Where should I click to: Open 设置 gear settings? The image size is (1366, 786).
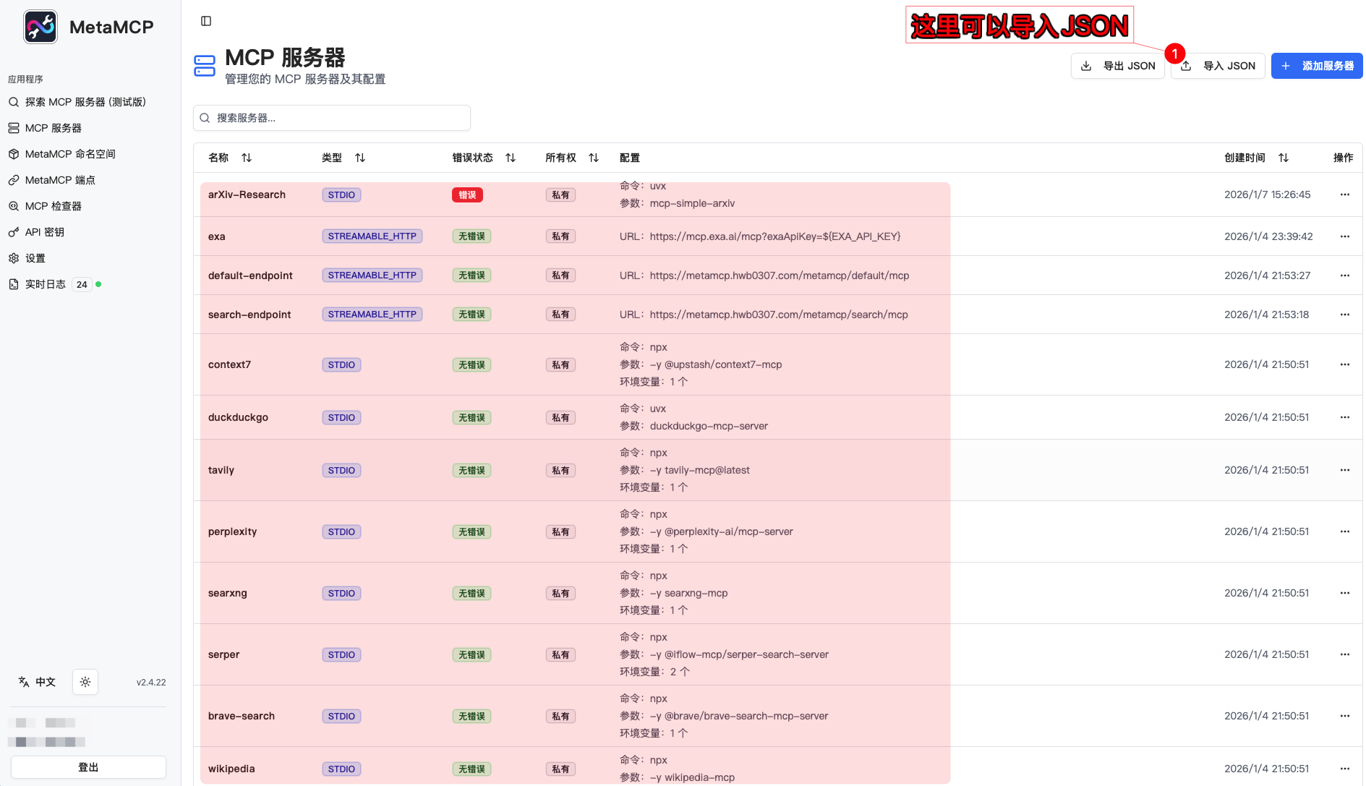(35, 258)
